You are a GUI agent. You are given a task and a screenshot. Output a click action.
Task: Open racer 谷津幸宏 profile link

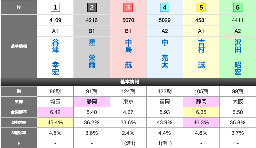[x=55, y=57]
